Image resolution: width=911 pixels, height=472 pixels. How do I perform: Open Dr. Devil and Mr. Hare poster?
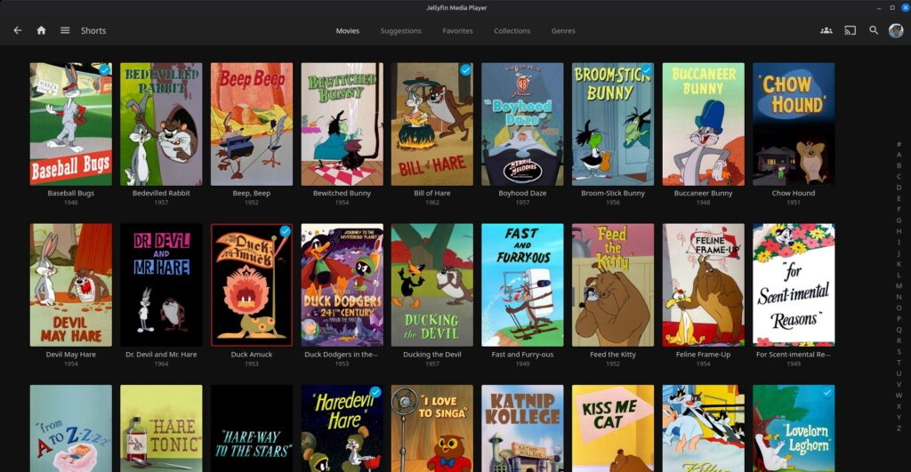coord(161,285)
